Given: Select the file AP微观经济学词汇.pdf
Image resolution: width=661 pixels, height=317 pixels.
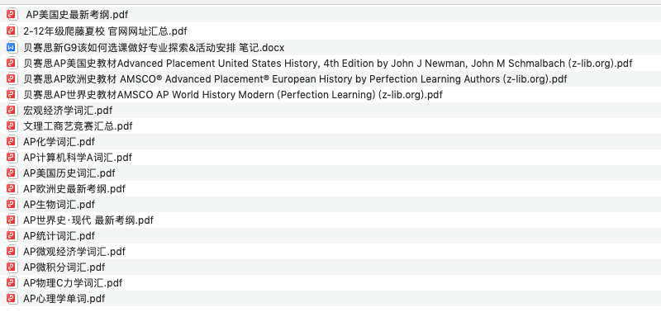Looking at the screenshot, I should [x=330, y=252].
